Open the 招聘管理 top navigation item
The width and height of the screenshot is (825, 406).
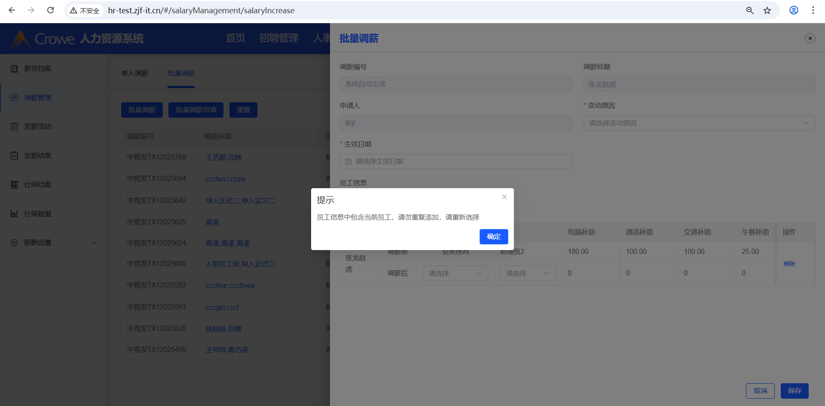pos(279,38)
